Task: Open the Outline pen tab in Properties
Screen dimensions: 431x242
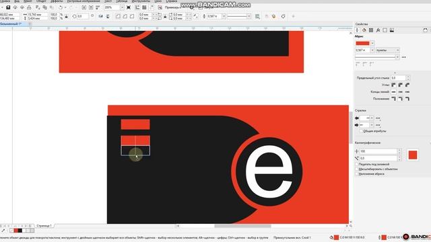Action: 357,30
